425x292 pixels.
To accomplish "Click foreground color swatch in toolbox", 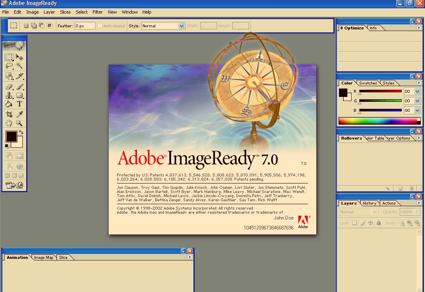I will point(11,137).
